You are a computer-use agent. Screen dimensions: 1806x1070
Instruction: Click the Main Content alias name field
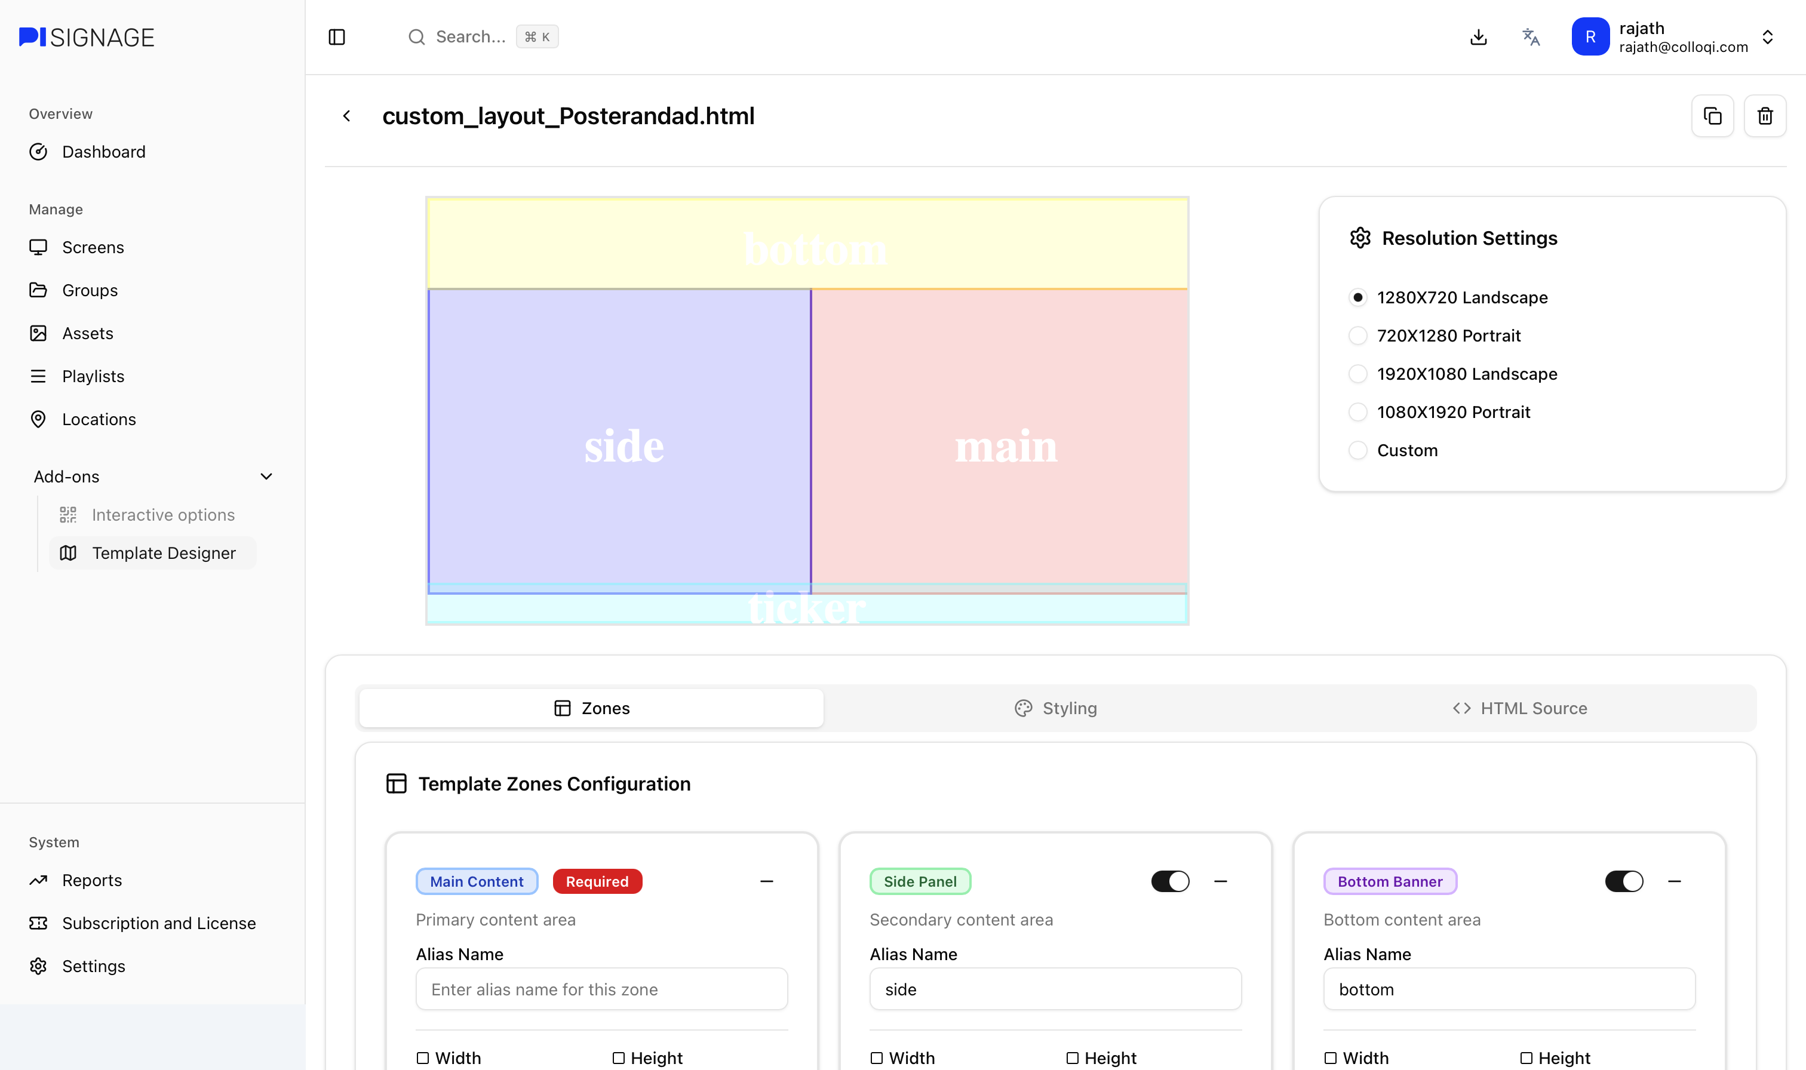601,989
